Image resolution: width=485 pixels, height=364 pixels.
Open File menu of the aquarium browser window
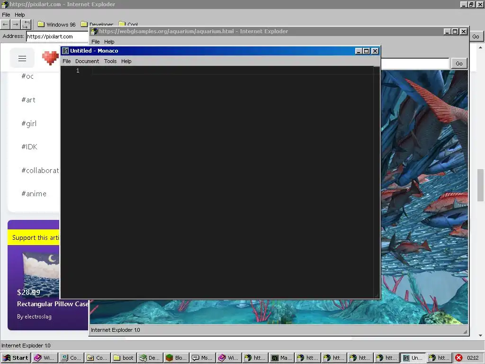96,42
